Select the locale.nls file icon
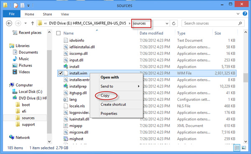The width and height of the screenshot is (251, 154). pos(66,106)
